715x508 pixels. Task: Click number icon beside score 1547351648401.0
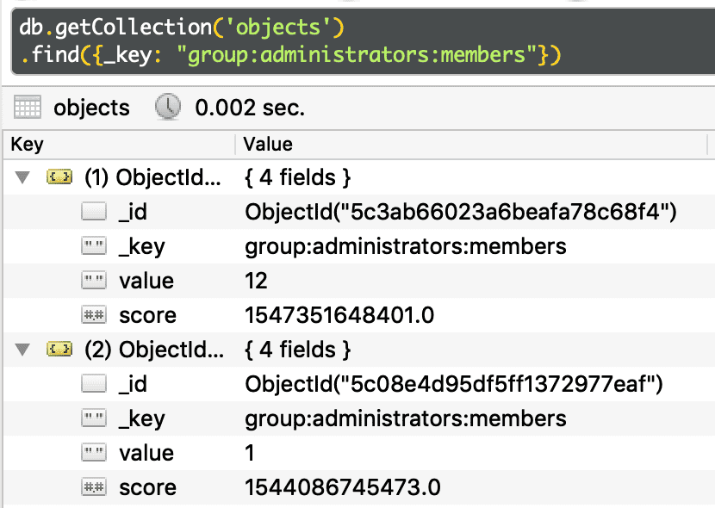(x=93, y=316)
